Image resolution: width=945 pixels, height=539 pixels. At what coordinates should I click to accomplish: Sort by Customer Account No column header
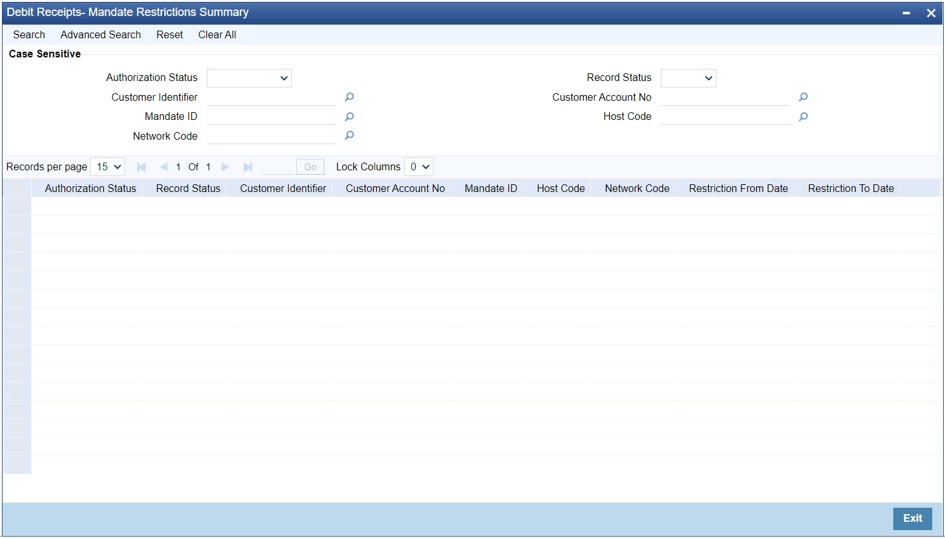click(x=395, y=188)
